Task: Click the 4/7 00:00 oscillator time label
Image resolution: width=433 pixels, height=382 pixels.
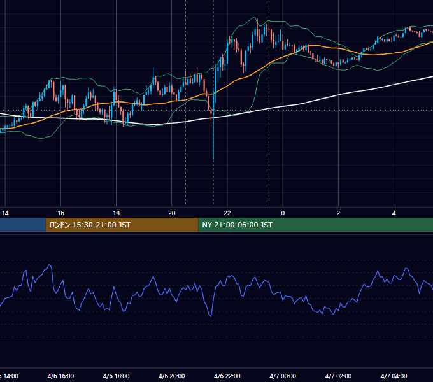Action: [283, 376]
